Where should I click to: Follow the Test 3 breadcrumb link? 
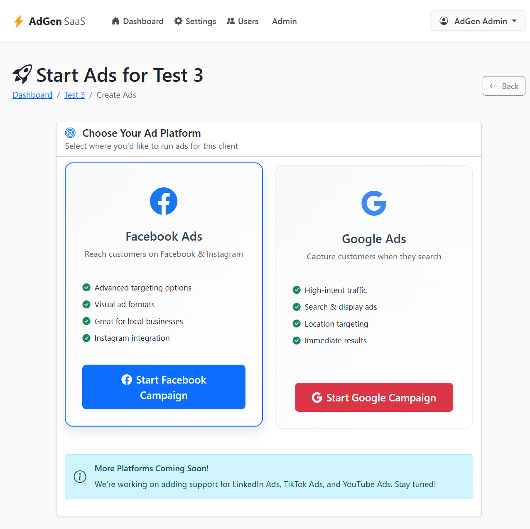click(x=74, y=95)
